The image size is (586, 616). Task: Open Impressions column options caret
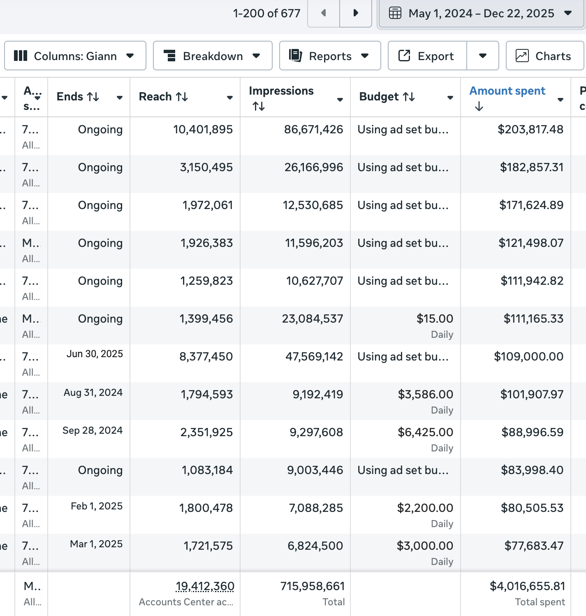tap(340, 99)
